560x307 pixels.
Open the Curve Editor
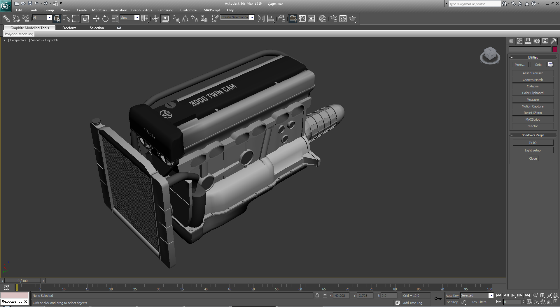pyautogui.click(x=302, y=19)
